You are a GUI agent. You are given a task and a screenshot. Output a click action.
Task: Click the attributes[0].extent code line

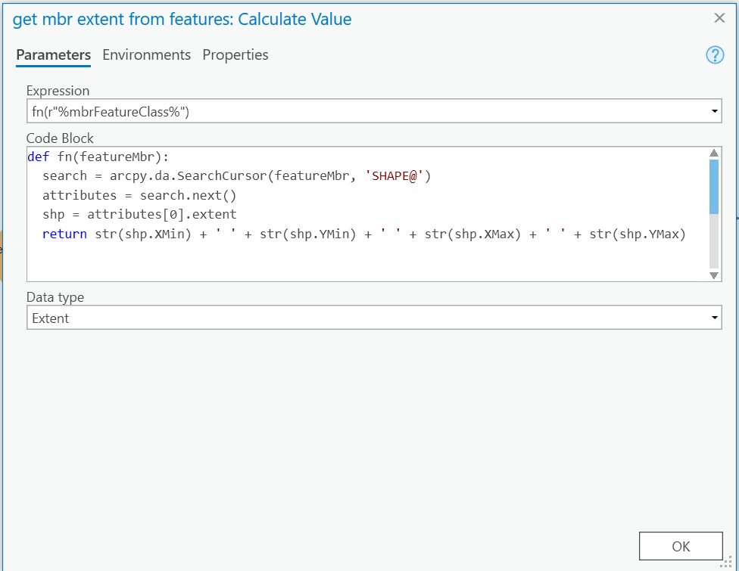coord(139,215)
